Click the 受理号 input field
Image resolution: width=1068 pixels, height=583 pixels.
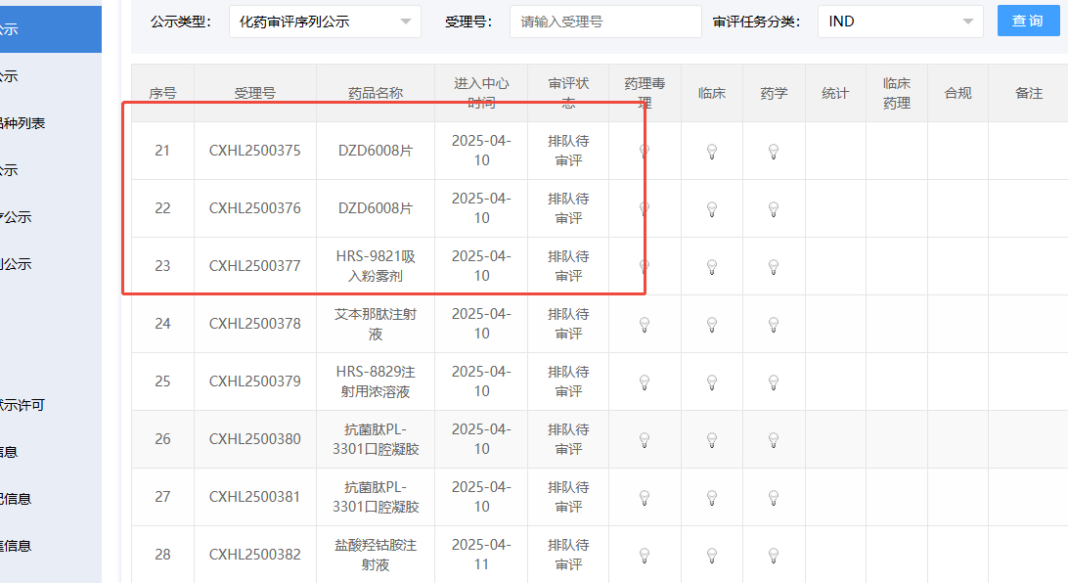605,22
